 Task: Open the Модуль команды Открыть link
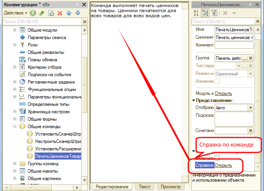pyautogui.click(x=223, y=93)
